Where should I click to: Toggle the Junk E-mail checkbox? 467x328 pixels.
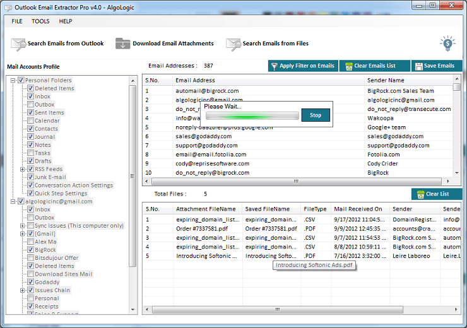pos(30,177)
